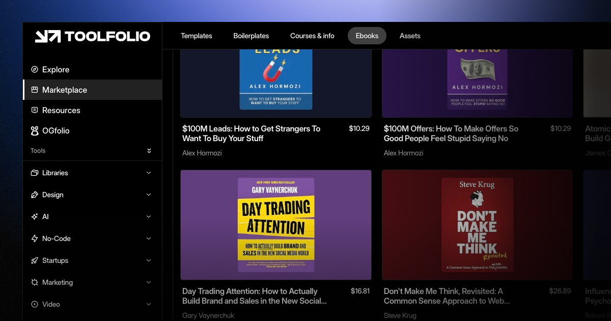Click the Design pen icon

pyautogui.click(x=35, y=195)
